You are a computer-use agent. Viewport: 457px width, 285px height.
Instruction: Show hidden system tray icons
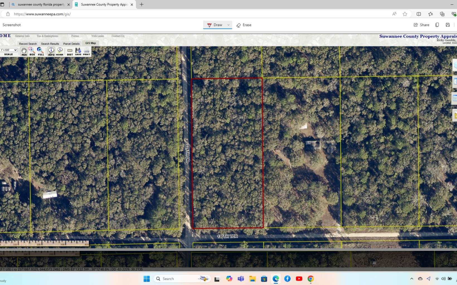pos(412,279)
